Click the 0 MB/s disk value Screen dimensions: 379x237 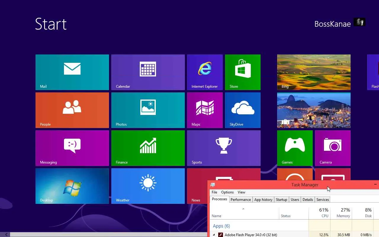click(x=366, y=235)
